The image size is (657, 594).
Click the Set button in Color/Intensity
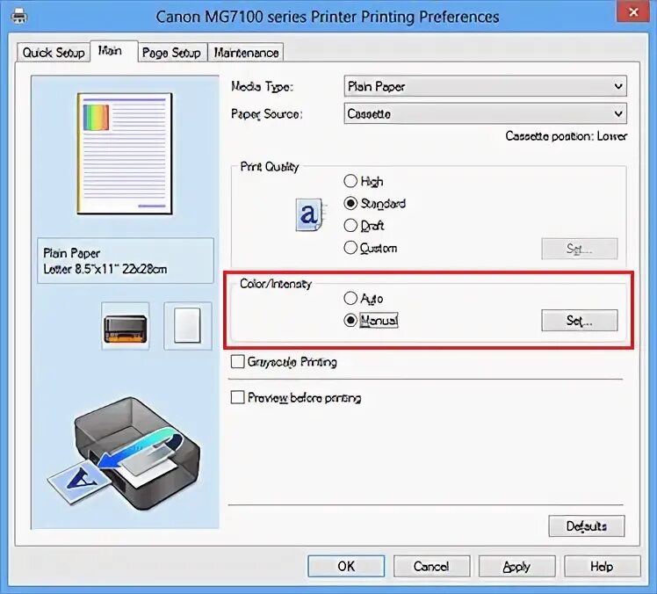[x=580, y=321]
